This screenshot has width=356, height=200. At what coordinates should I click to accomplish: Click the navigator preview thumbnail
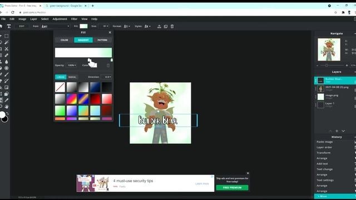click(x=329, y=49)
